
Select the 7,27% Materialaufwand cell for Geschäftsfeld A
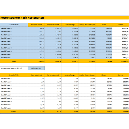pyautogui.click(x=36, y=79)
